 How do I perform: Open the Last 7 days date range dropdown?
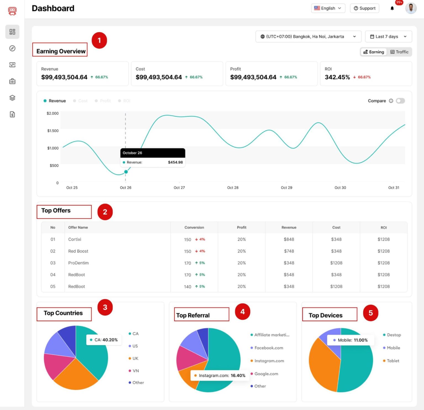pyautogui.click(x=388, y=36)
